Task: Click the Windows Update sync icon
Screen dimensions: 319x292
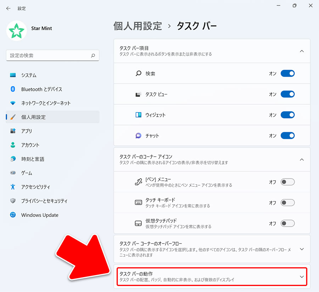Action: tap(13, 215)
